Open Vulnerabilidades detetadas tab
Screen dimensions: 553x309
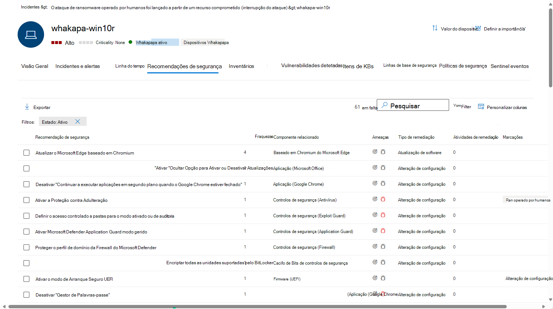pyautogui.click(x=312, y=65)
